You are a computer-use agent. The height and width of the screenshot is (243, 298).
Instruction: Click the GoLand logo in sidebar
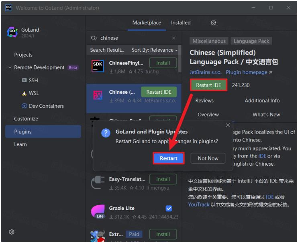[12, 32]
